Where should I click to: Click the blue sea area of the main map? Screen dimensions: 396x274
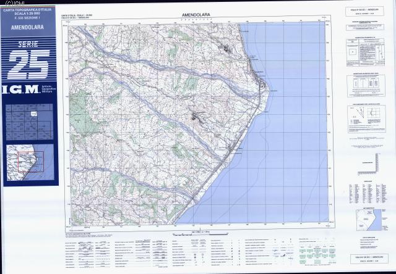click(290, 126)
